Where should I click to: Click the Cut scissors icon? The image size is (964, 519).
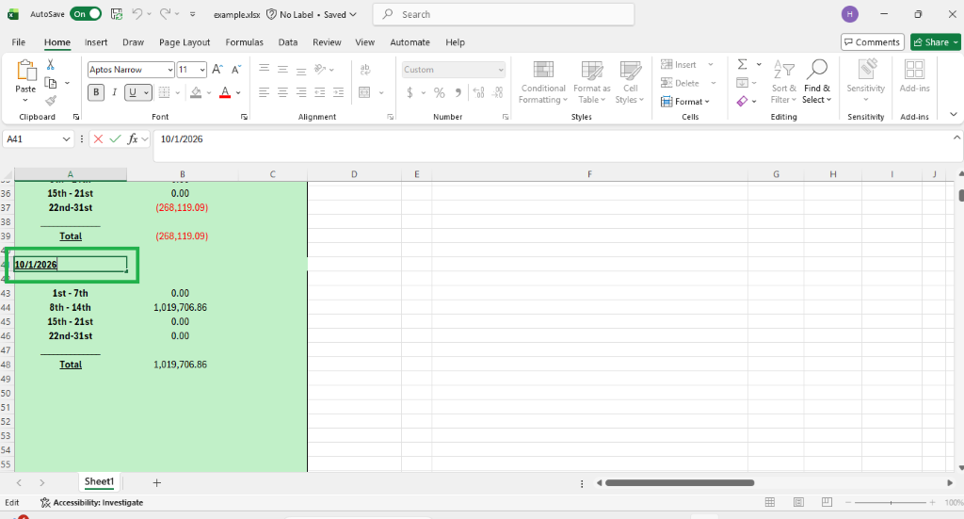click(51, 65)
